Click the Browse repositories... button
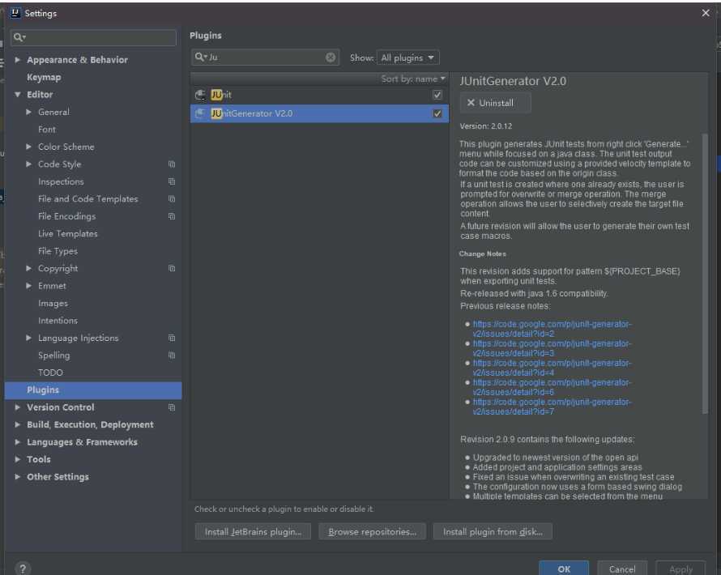 pos(372,532)
